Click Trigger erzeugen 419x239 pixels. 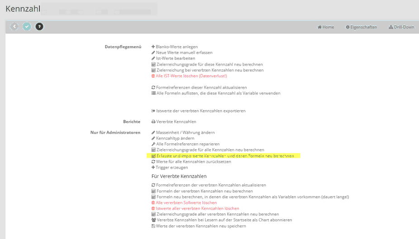(172, 167)
